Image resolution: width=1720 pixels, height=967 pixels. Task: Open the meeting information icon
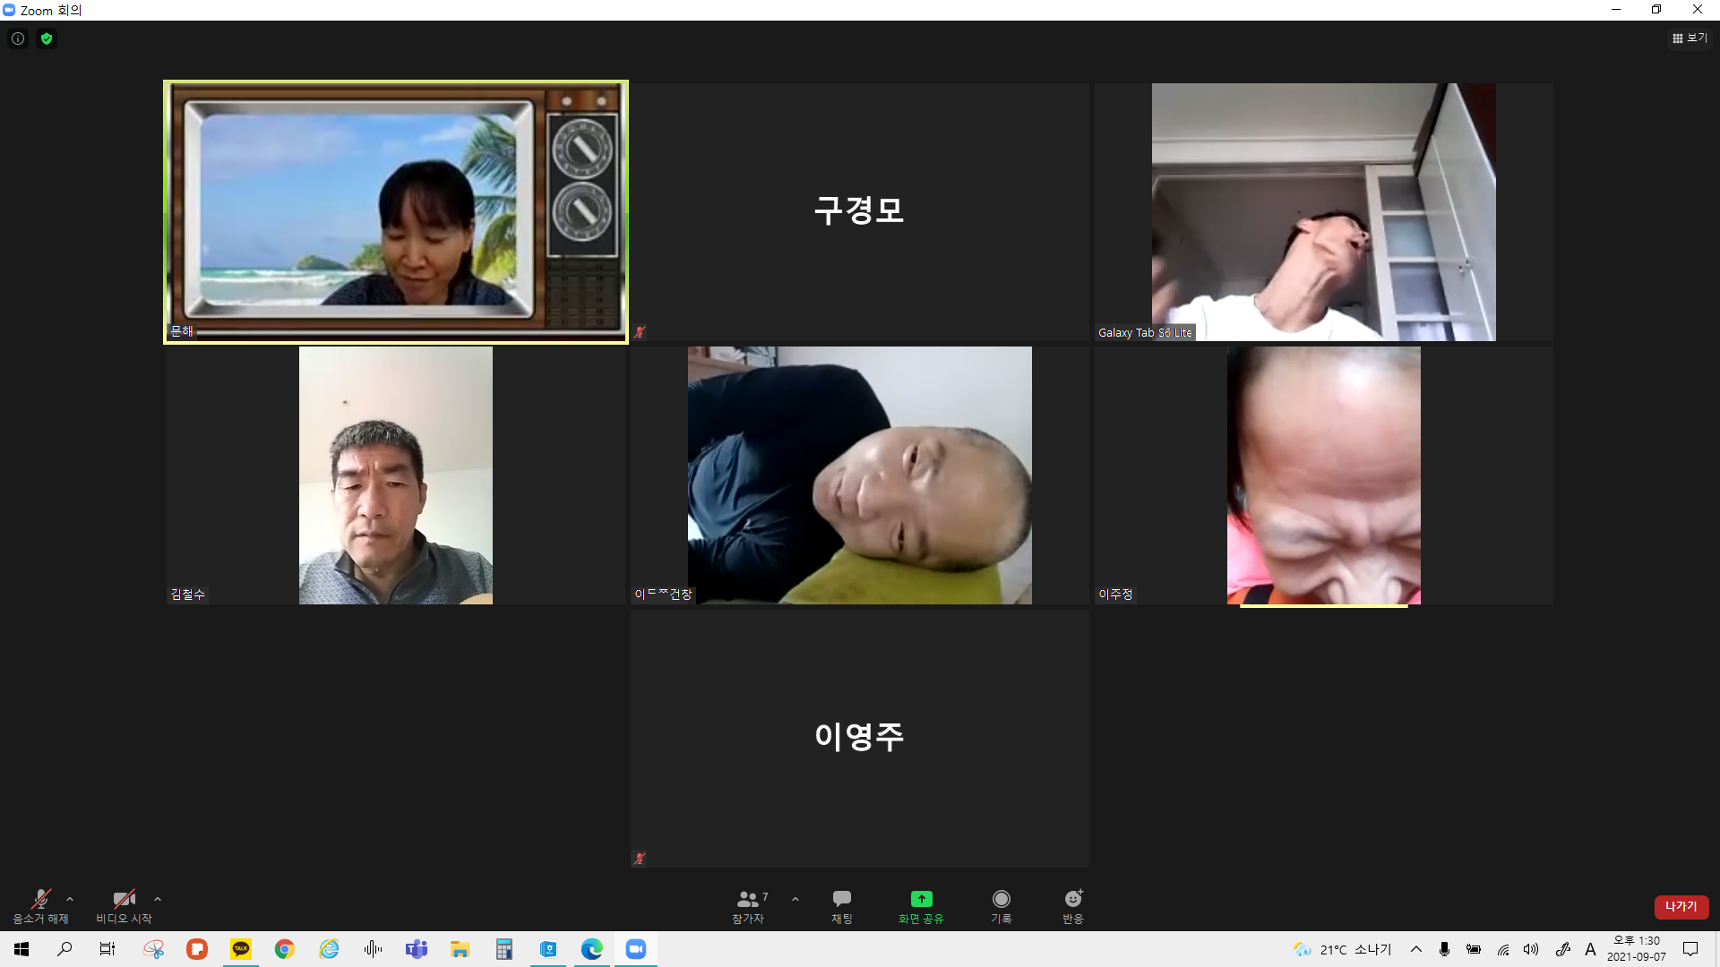(18, 39)
